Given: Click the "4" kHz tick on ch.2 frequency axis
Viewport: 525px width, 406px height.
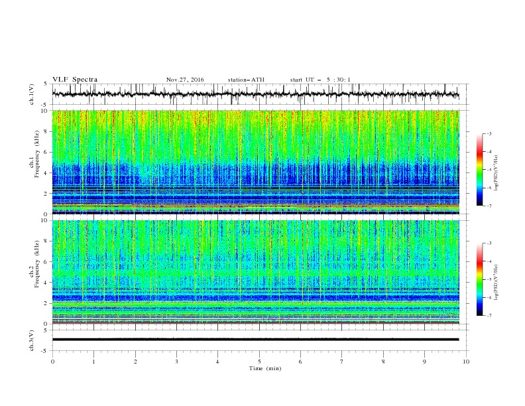Looking at the screenshot, I should point(47,283).
